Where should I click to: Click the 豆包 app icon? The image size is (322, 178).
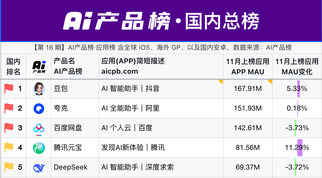coord(39,88)
